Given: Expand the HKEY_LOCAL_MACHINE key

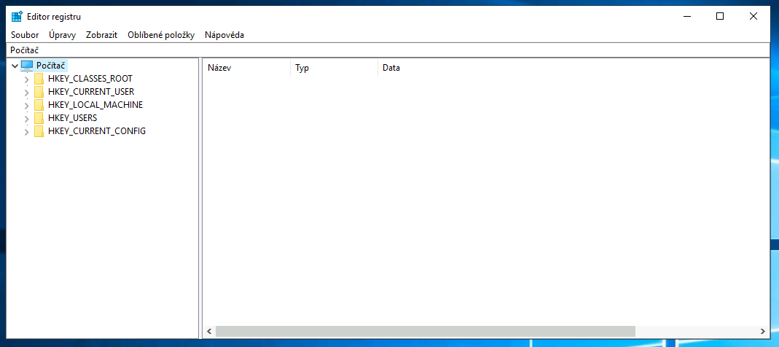Looking at the screenshot, I should click(x=27, y=105).
